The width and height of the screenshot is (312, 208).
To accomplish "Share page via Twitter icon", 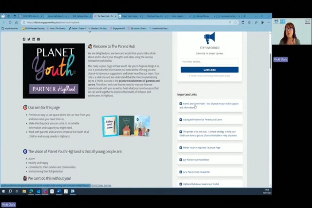I will [x=29, y=39].
